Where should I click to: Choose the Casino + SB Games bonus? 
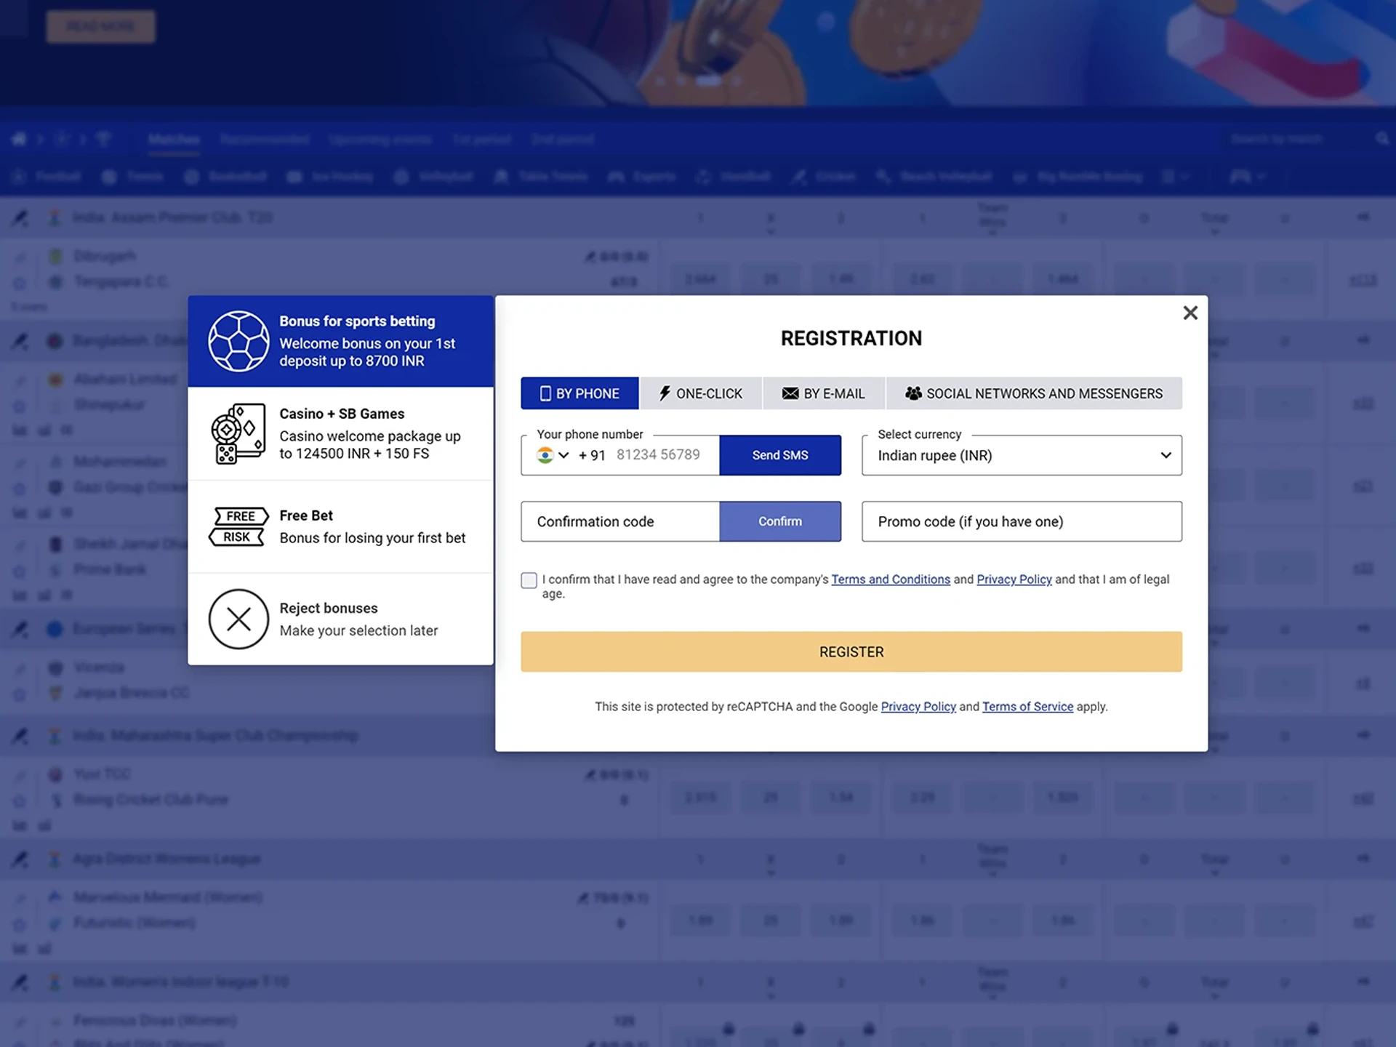(340, 433)
